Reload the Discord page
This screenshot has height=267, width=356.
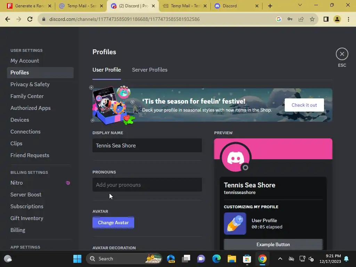pyautogui.click(x=30, y=19)
